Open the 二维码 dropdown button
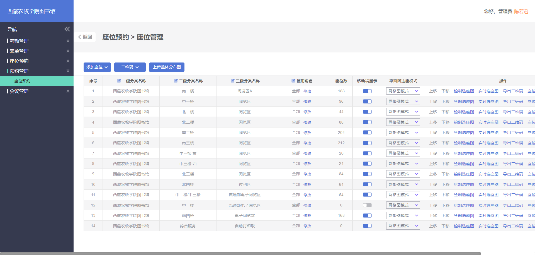 click(x=130, y=67)
